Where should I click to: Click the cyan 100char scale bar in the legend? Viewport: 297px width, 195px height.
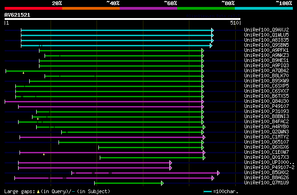(207, 192)
